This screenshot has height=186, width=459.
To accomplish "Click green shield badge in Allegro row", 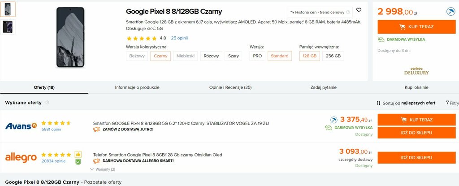I will click(78, 162).
